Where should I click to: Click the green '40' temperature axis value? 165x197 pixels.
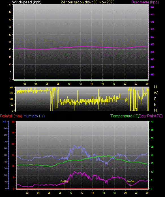152,121
